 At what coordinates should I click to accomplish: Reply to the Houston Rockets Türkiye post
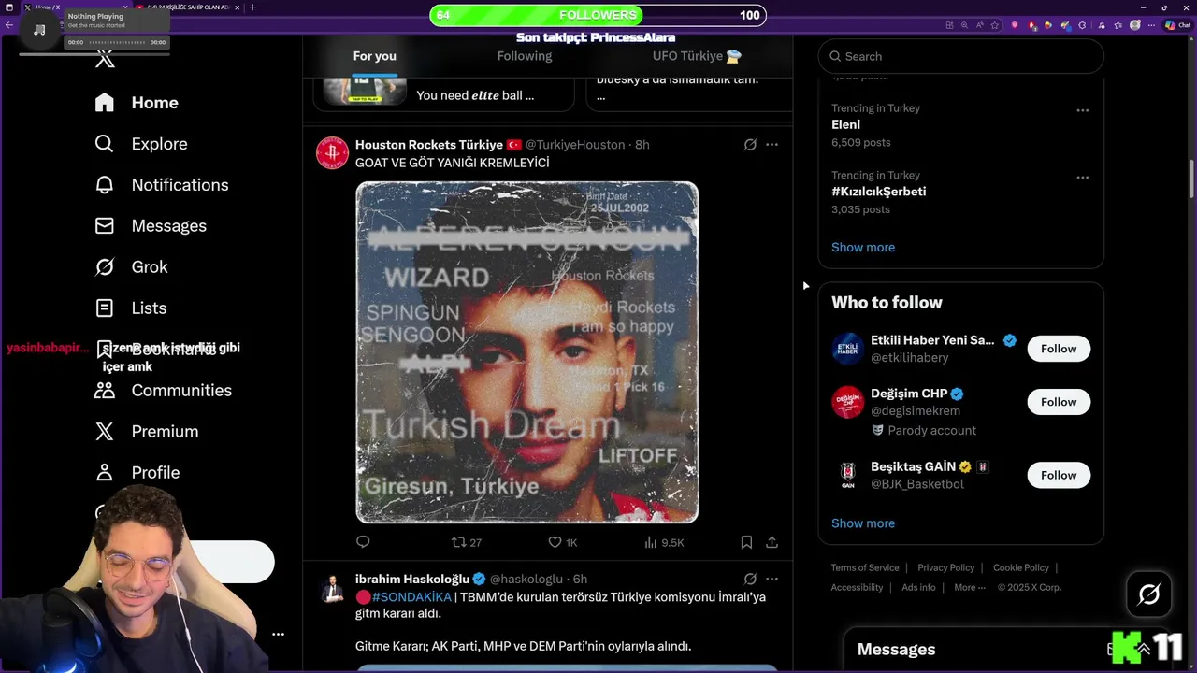pos(363,542)
